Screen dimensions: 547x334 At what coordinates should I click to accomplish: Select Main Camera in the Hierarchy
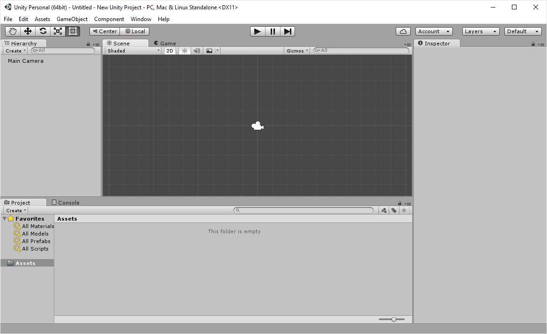click(x=25, y=60)
